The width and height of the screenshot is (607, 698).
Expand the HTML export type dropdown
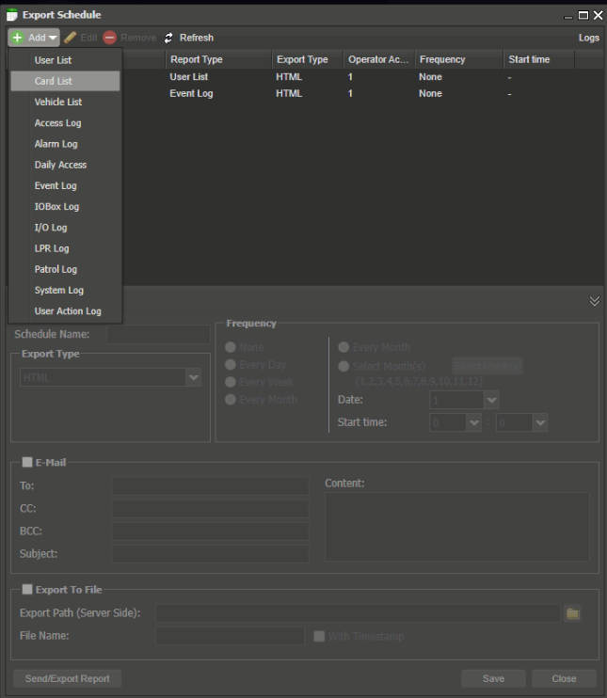[x=193, y=377]
